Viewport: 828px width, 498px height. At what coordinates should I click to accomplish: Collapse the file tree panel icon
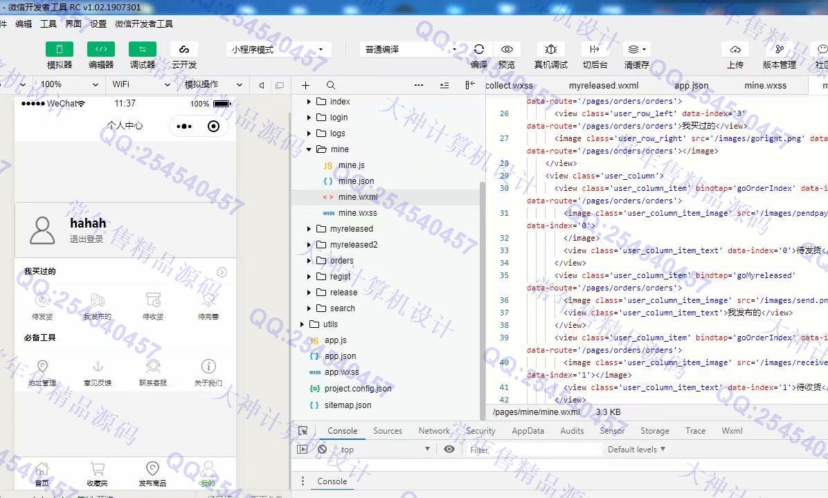tap(470, 85)
